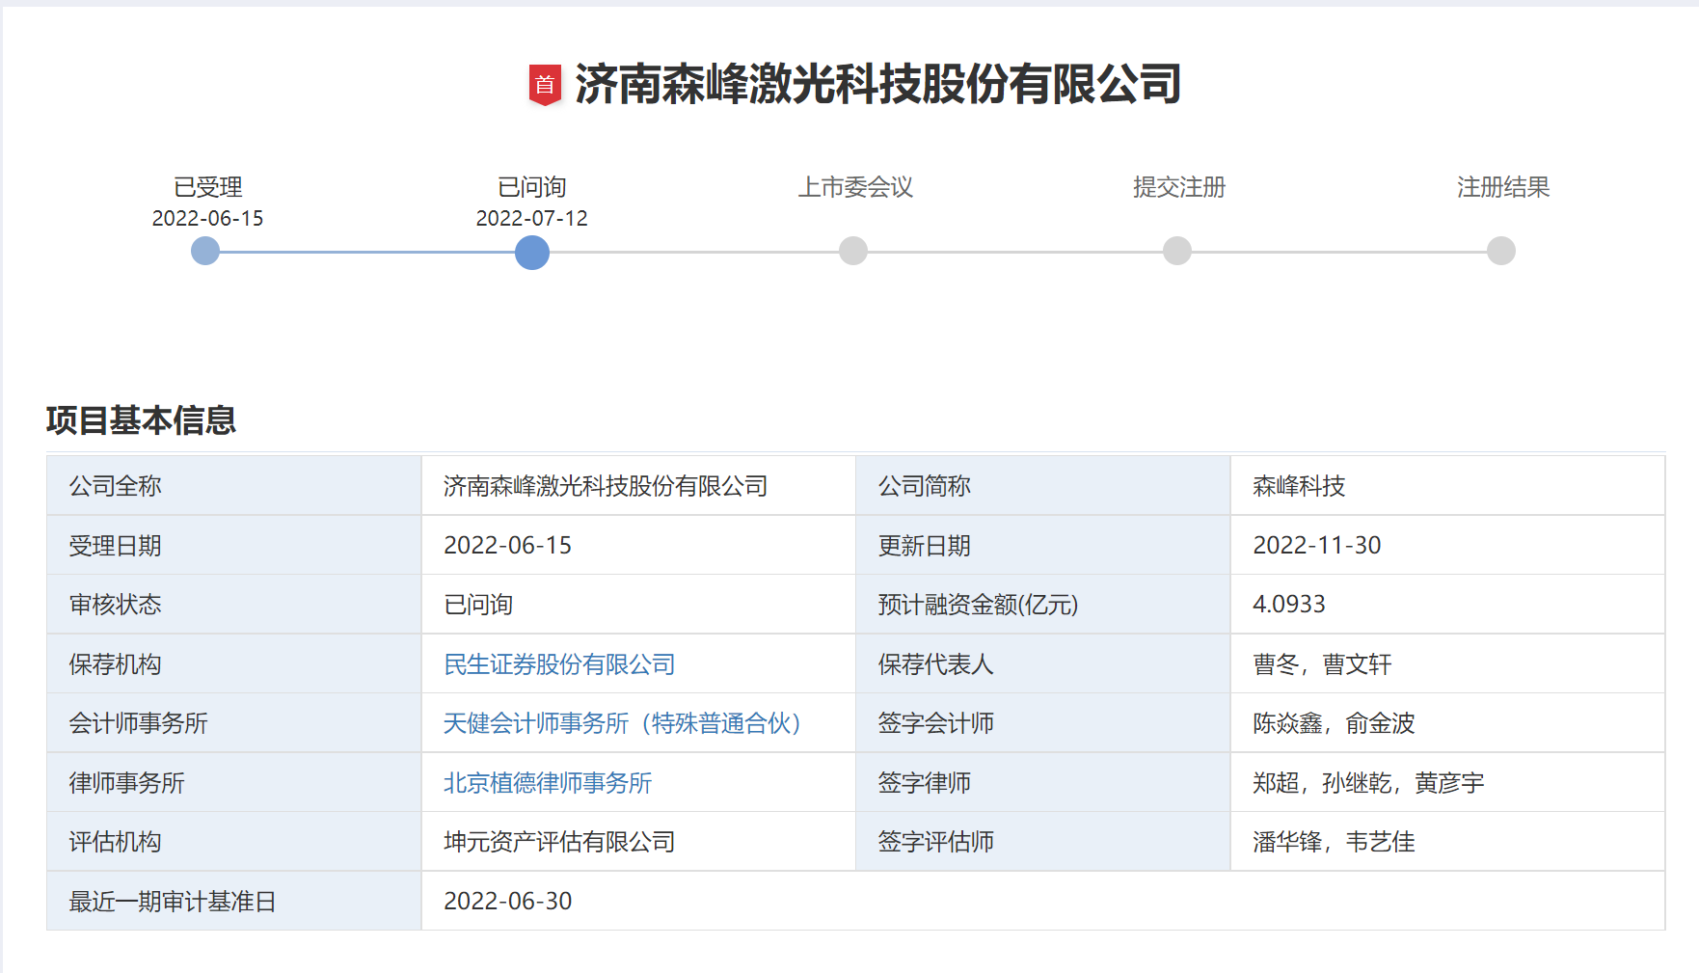Click the 郑超，孙继乾，黄彦宇 value cell
The image size is (1699, 973).
click(x=1448, y=783)
